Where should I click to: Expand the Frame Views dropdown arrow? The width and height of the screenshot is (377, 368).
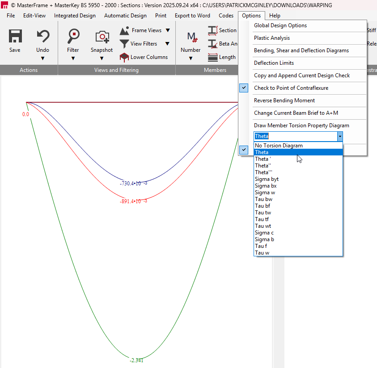click(168, 31)
